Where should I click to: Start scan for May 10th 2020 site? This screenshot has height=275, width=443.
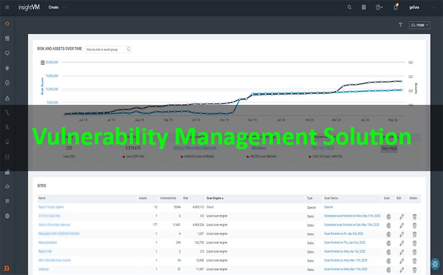[389, 226]
